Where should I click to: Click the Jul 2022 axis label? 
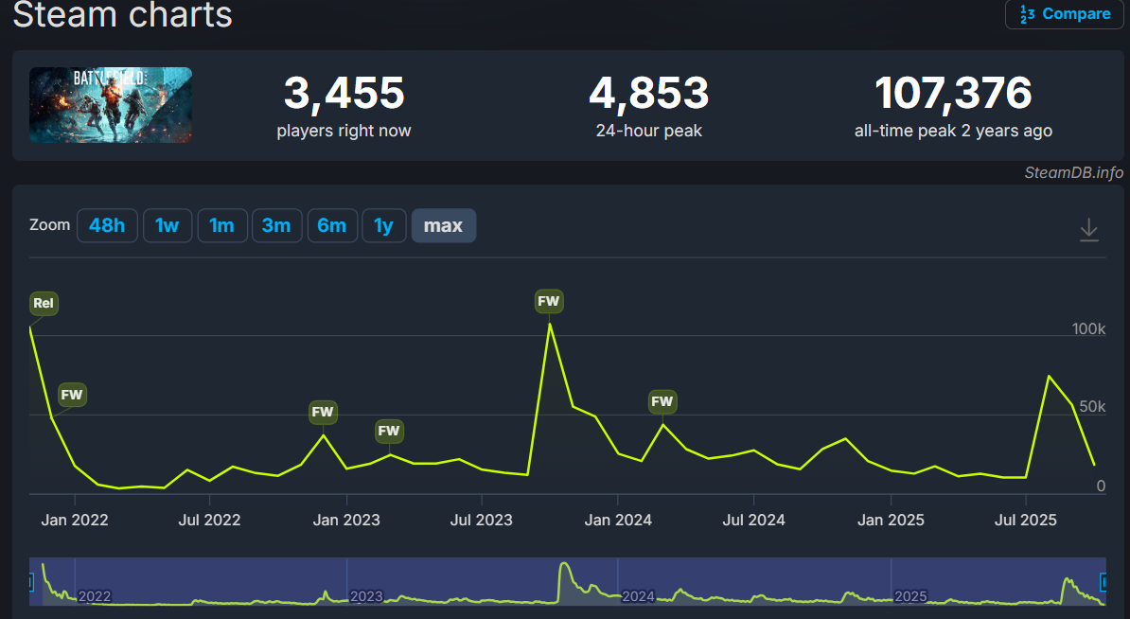(x=210, y=521)
